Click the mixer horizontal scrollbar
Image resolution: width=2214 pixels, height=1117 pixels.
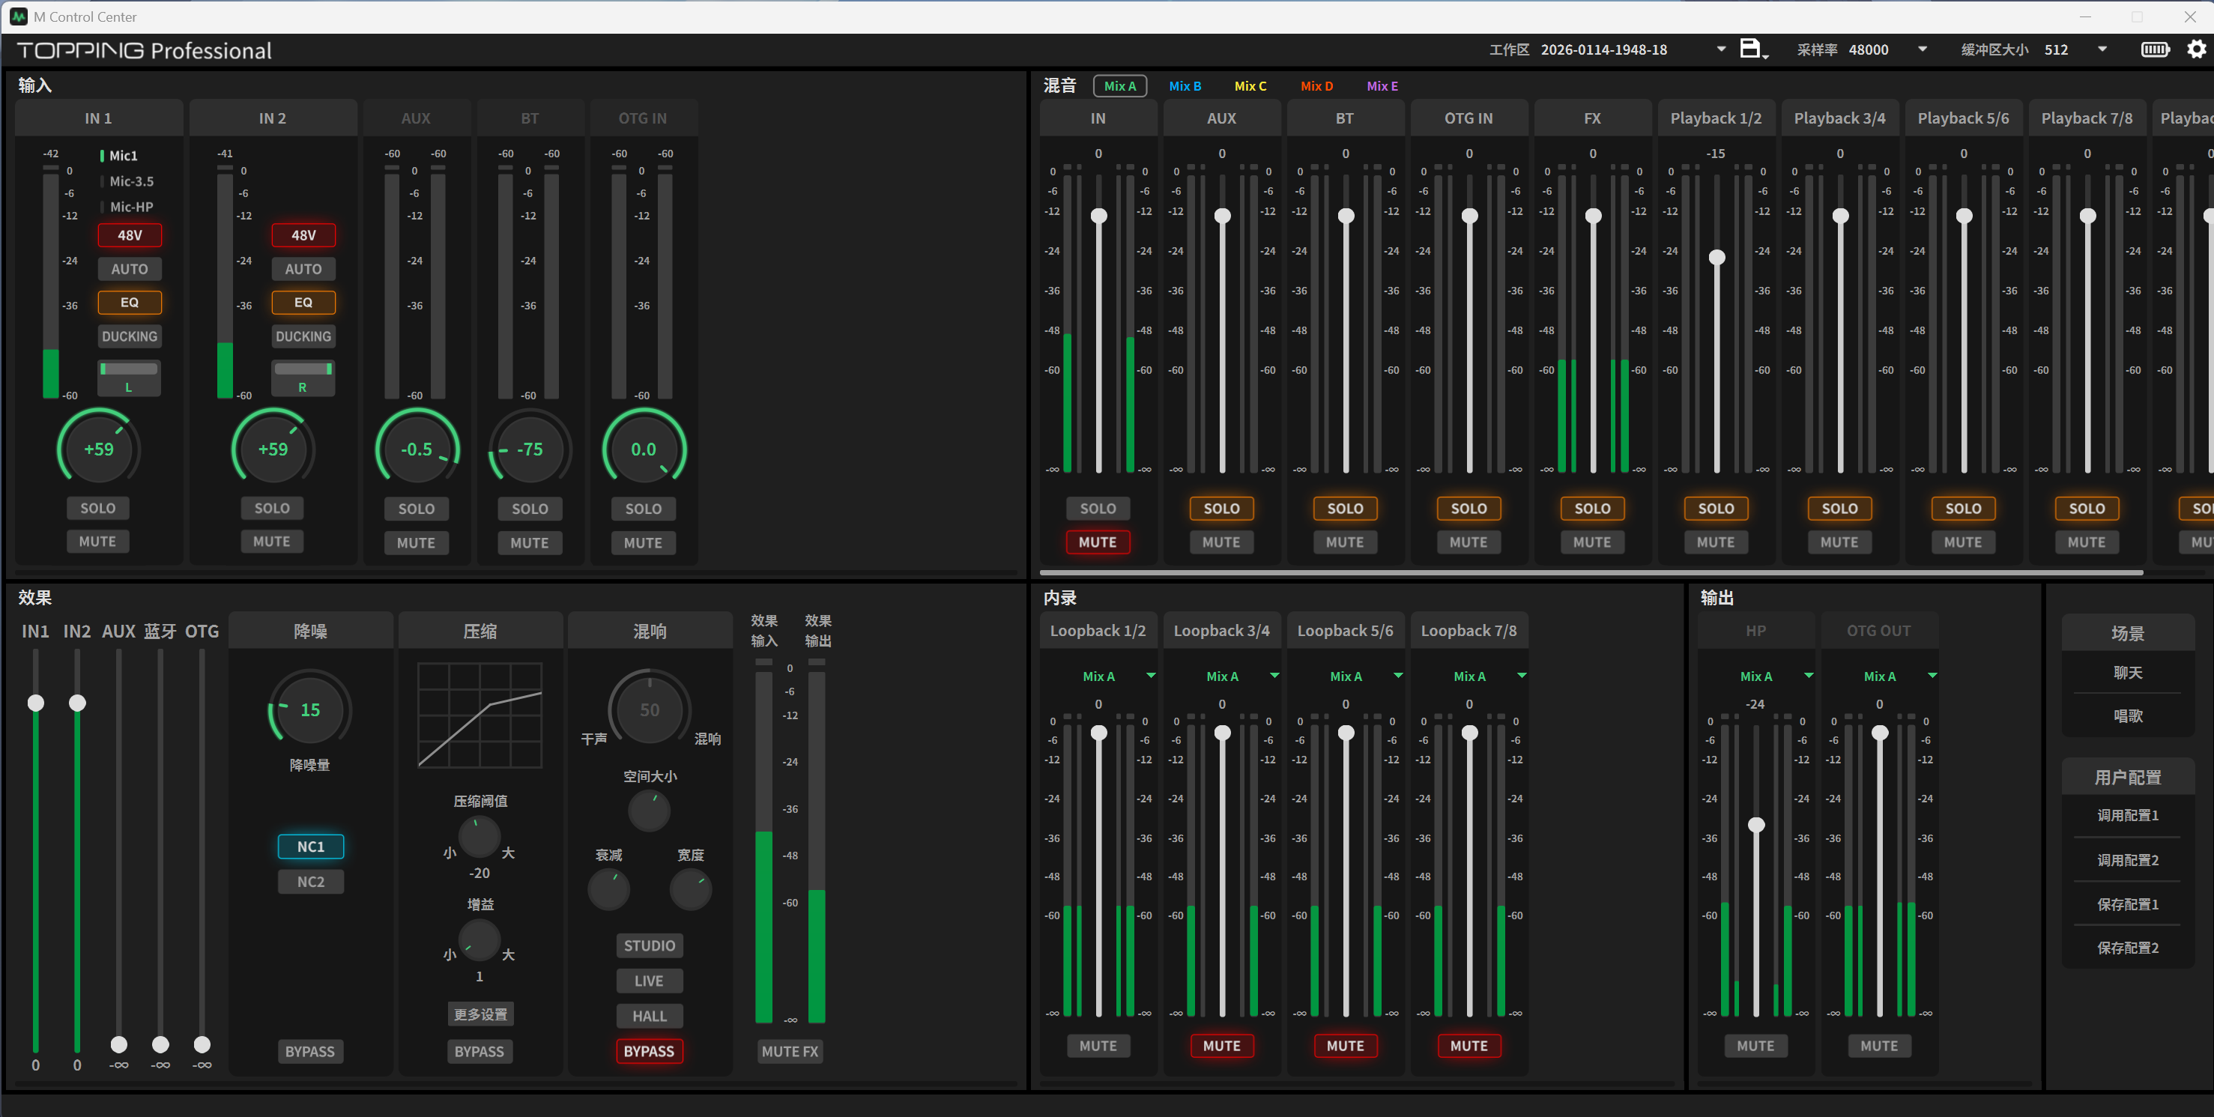click(x=1590, y=572)
